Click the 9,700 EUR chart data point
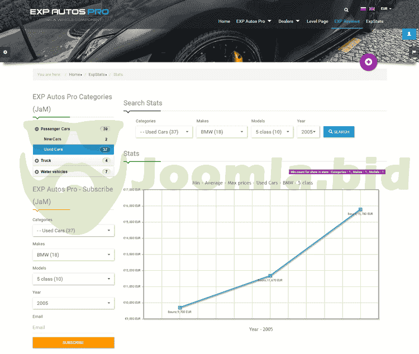 pyautogui.click(x=180, y=308)
